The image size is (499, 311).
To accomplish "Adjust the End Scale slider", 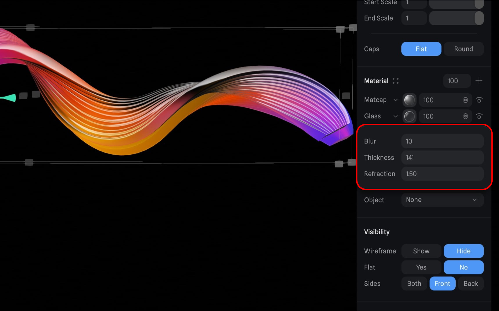I will [x=456, y=18].
